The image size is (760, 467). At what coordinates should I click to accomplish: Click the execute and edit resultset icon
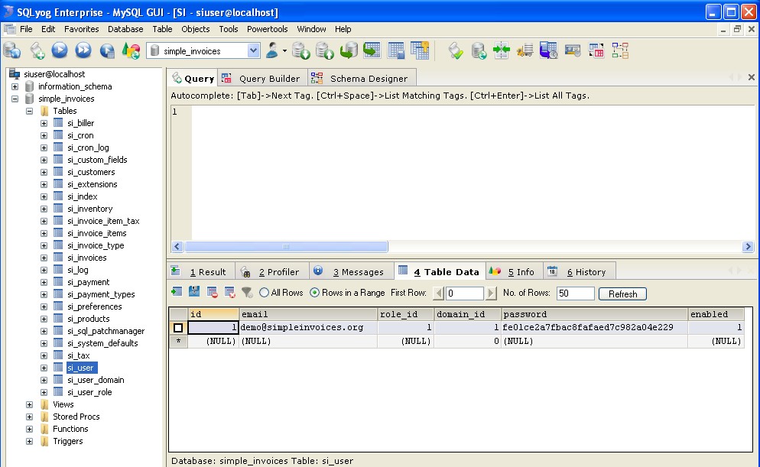click(x=107, y=50)
